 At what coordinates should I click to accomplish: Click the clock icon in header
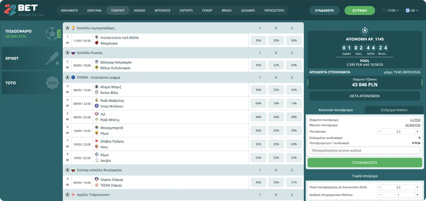384,10
